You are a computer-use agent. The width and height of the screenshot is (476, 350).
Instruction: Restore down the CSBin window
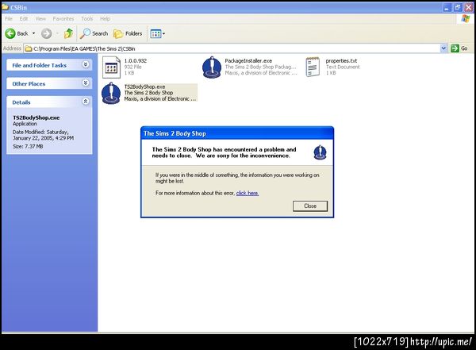[x=458, y=8]
